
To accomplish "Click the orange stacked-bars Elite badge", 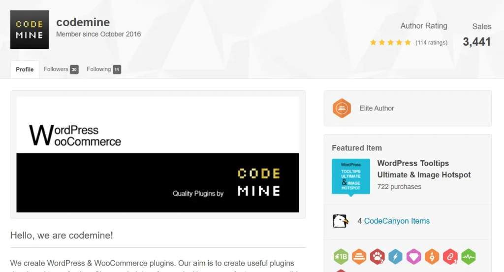I will pyautogui.click(x=359, y=257).
